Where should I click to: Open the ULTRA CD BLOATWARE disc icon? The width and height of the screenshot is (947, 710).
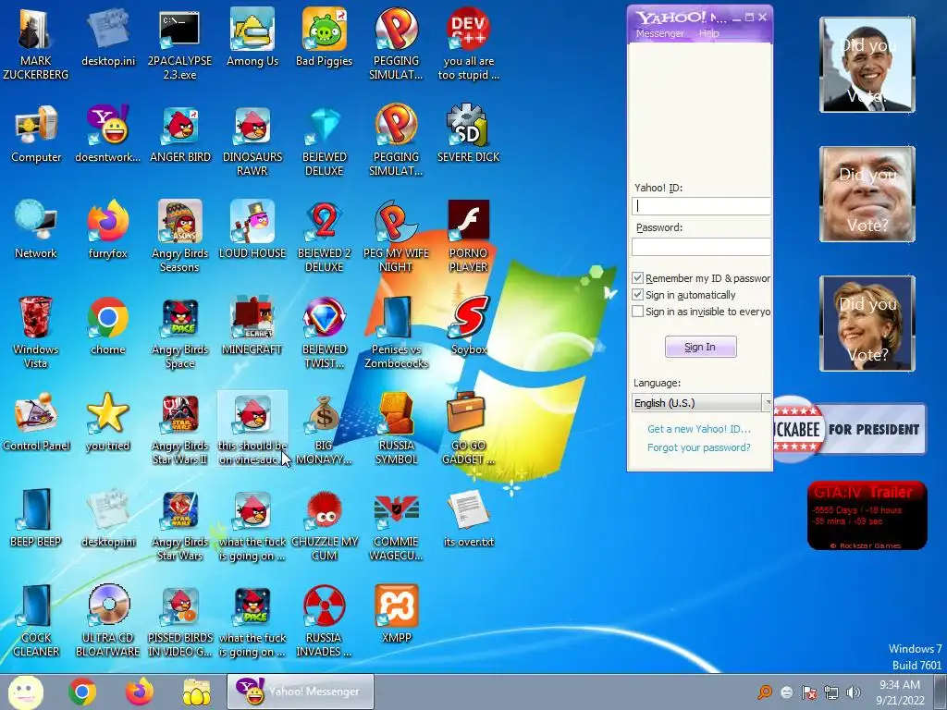click(108, 620)
